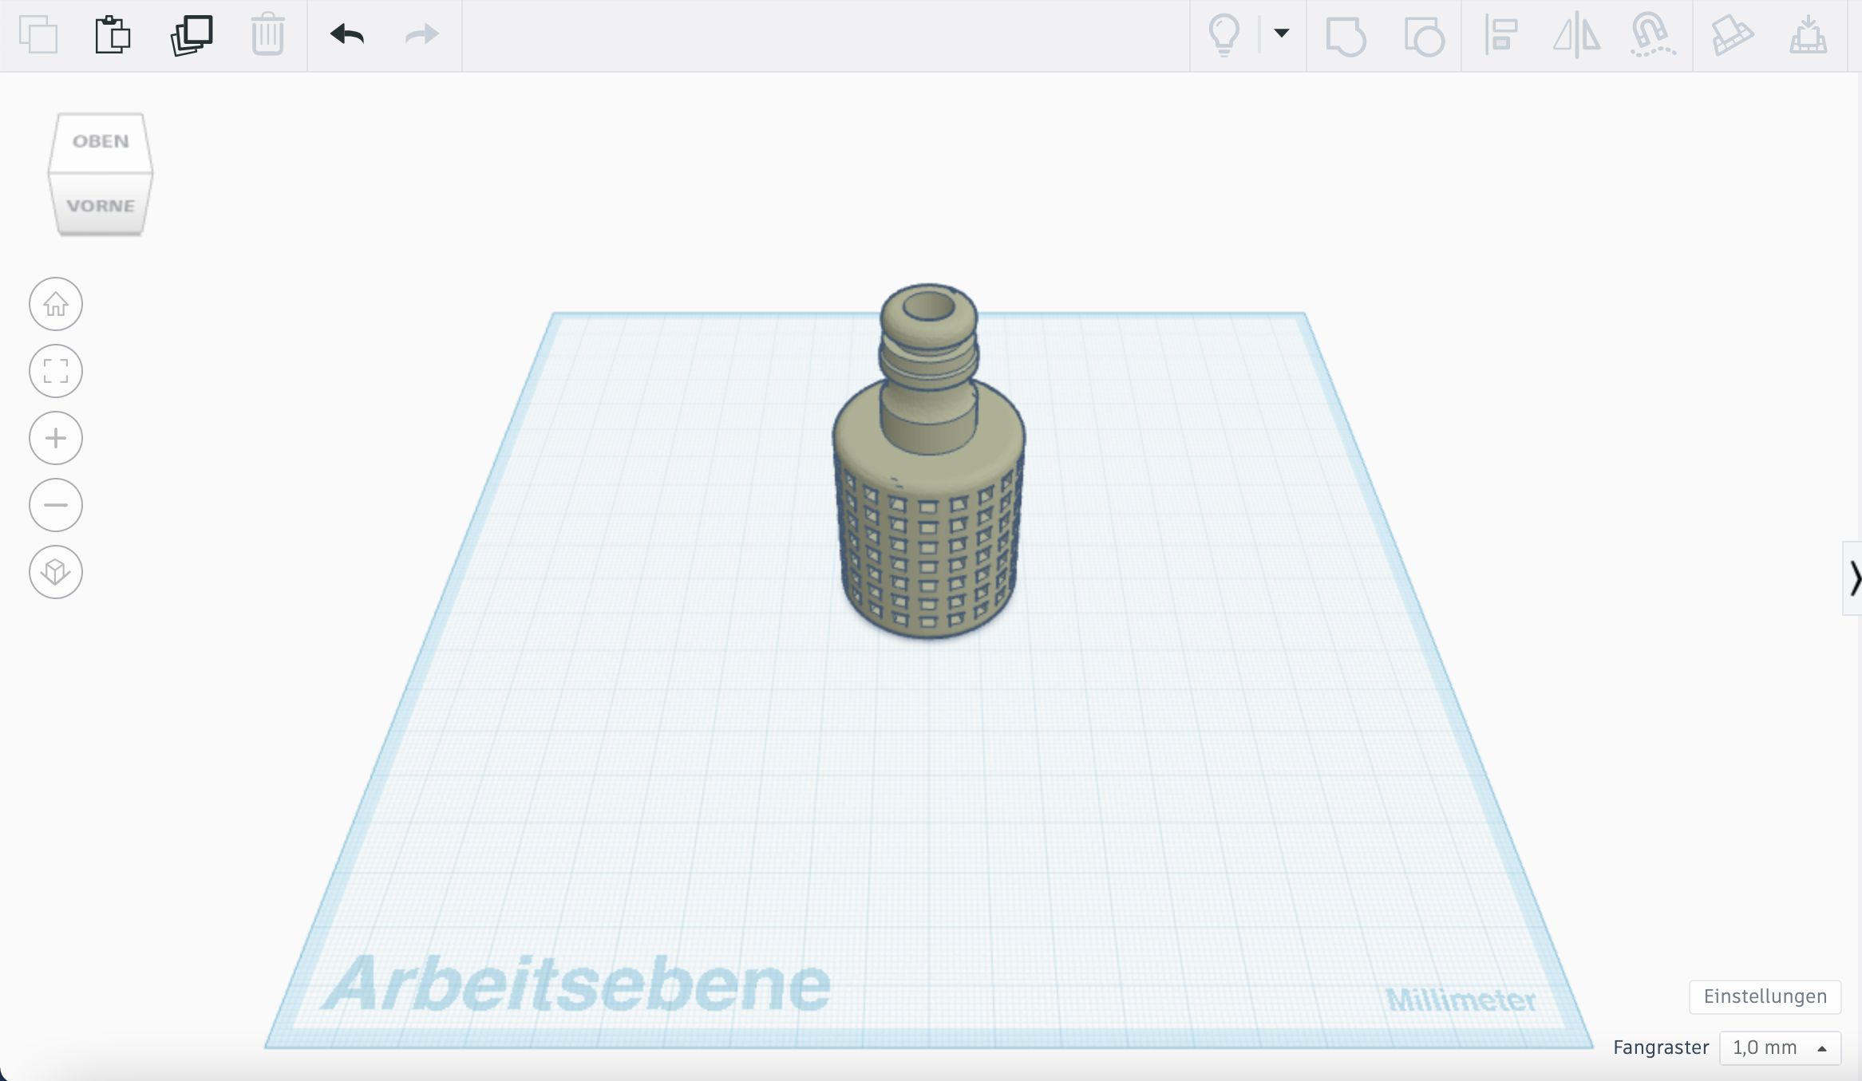
Task: Open the Align tool
Action: point(1500,35)
